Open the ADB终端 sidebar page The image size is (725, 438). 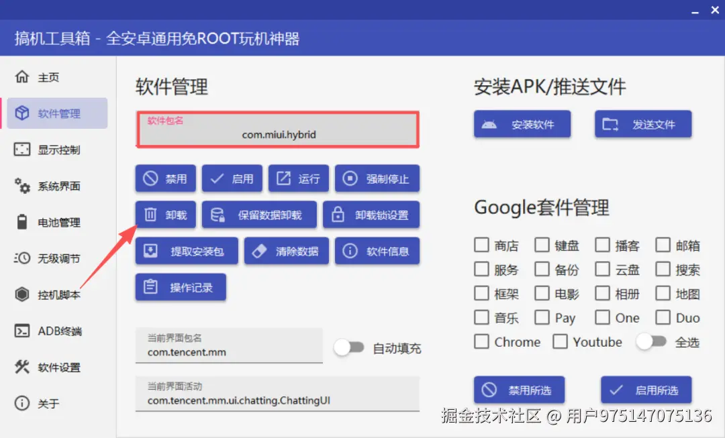click(x=57, y=331)
